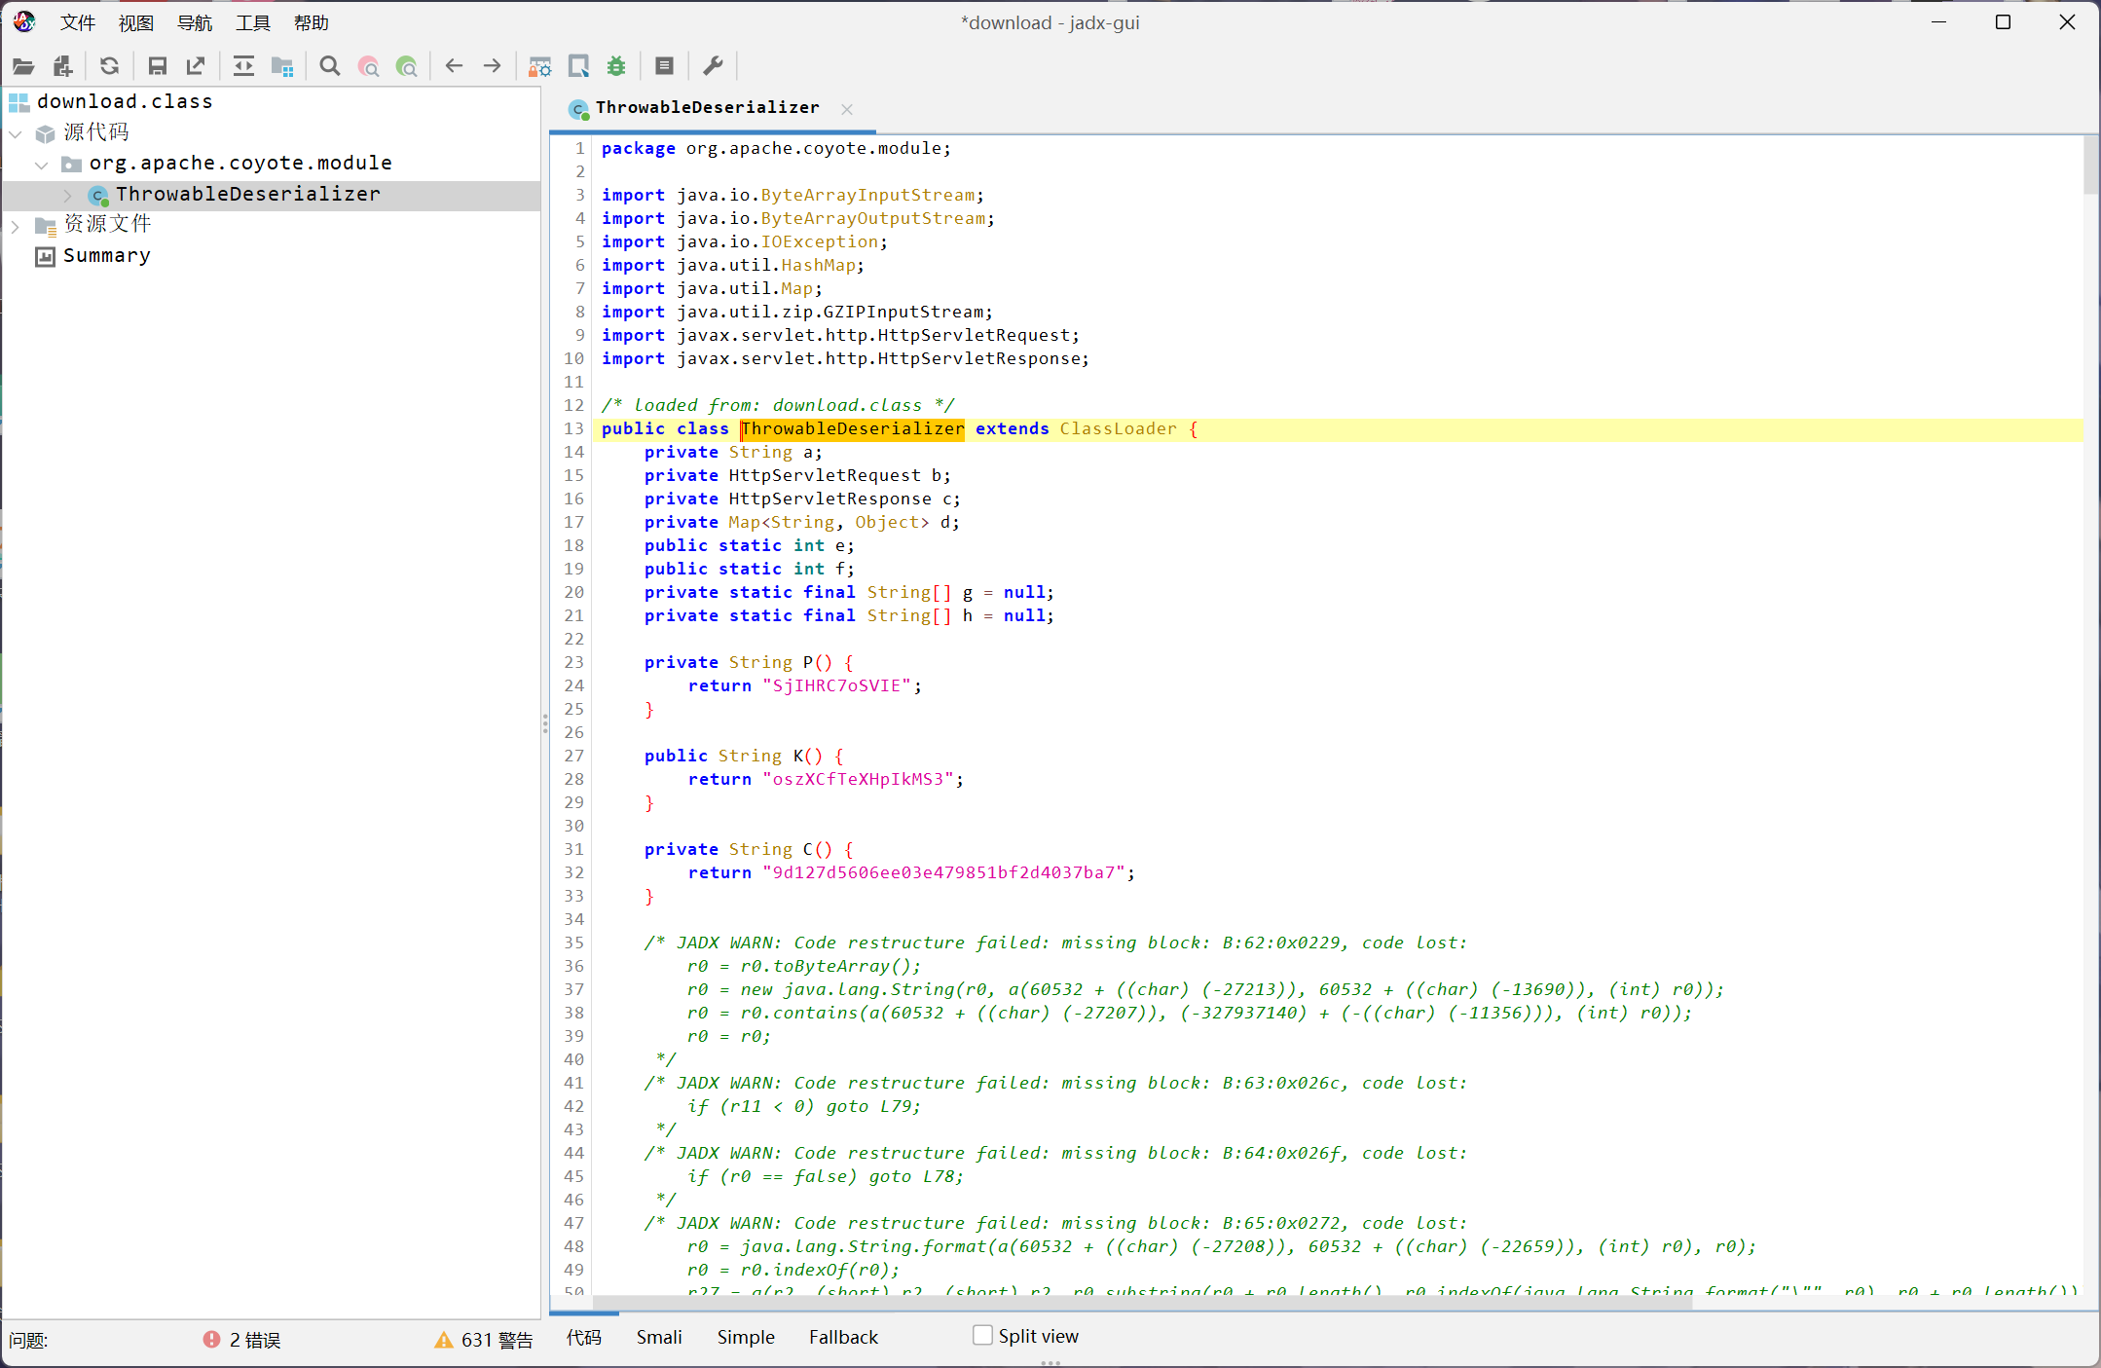Open the 视图 menu
The width and height of the screenshot is (2101, 1368).
(136, 22)
